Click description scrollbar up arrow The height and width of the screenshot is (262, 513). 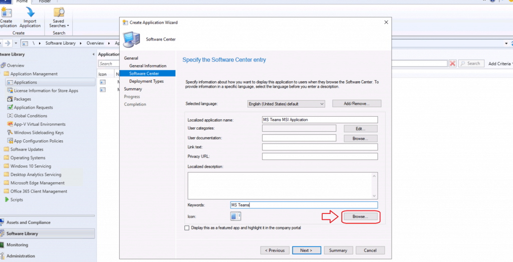tap(374, 176)
